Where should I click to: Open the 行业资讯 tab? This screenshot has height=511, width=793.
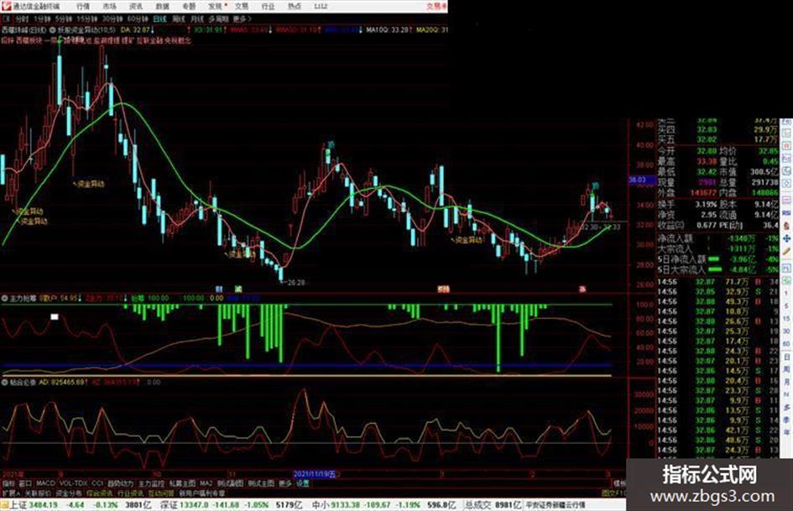130,493
